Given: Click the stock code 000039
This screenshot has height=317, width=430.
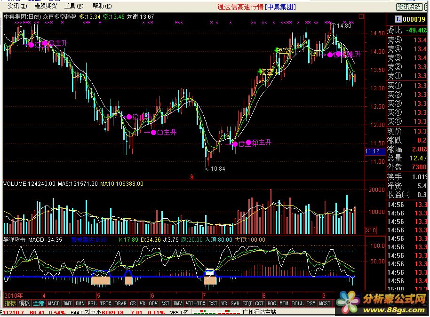Looking at the screenshot, I should pos(414,19).
